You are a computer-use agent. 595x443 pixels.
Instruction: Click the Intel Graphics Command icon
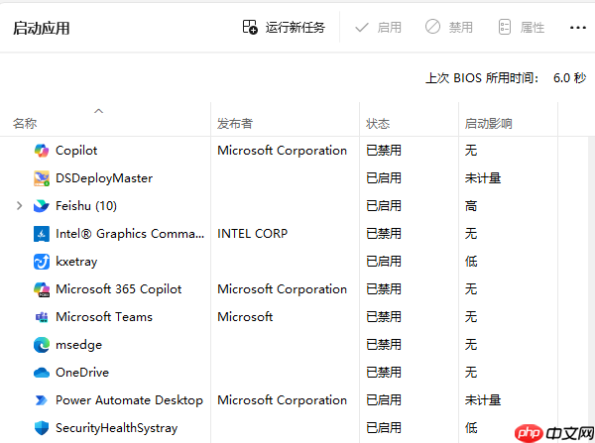coord(42,234)
